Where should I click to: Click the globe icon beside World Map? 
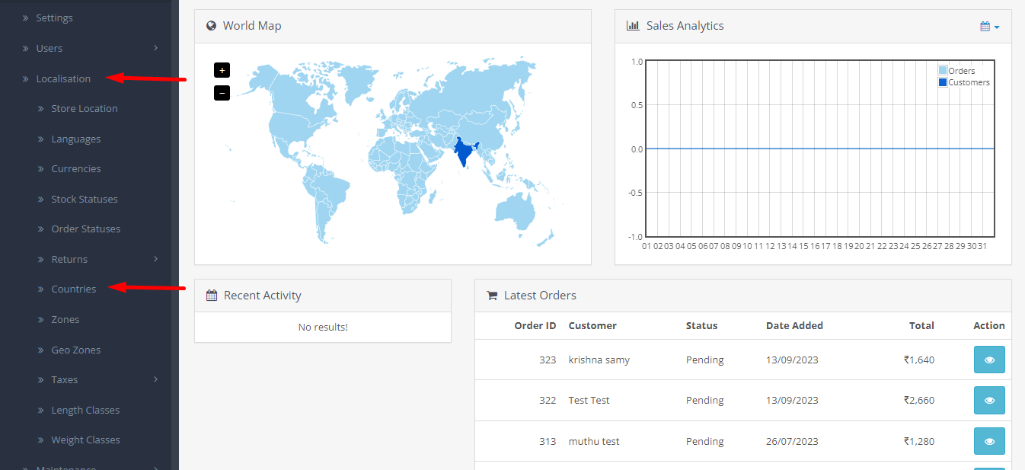click(x=212, y=26)
